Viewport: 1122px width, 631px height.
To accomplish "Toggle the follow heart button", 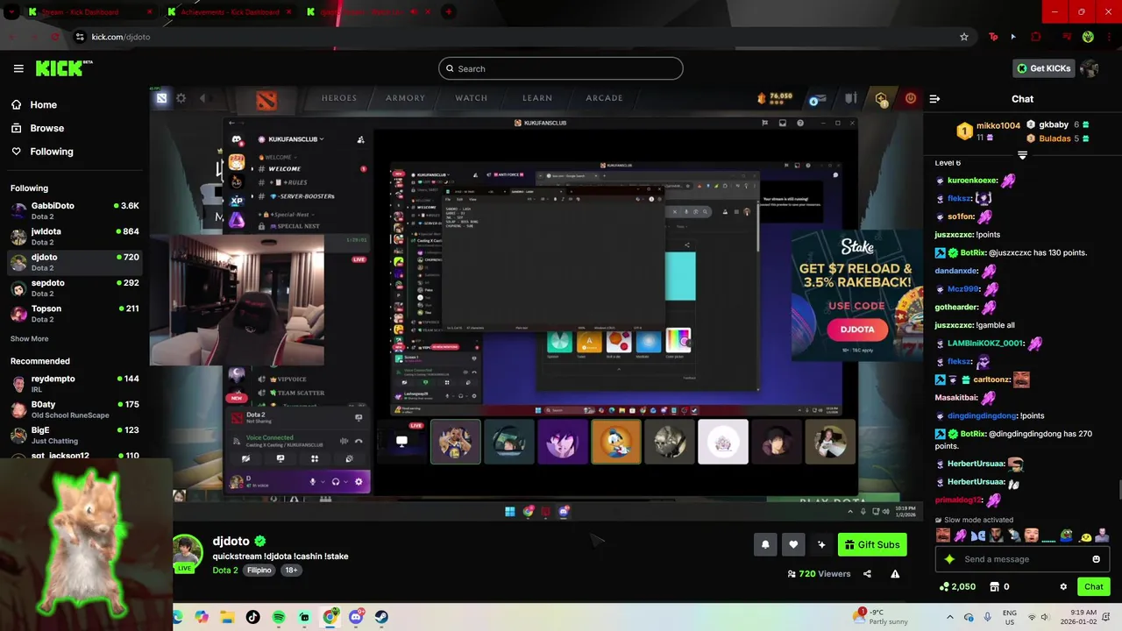I will point(793,544).
